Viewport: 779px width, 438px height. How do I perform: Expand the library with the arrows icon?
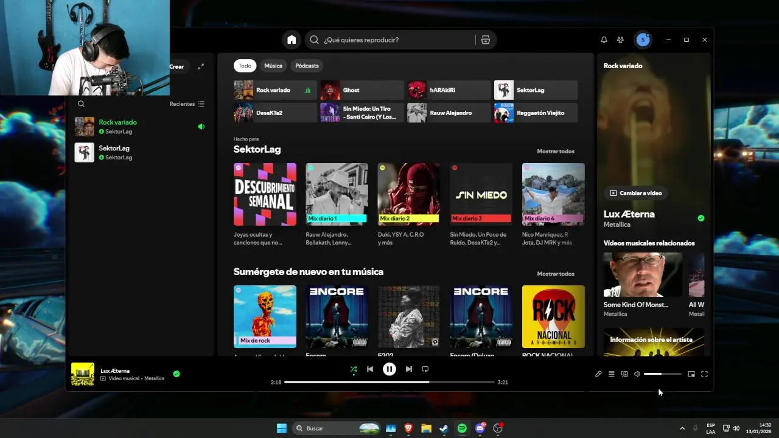coord(201,66)
